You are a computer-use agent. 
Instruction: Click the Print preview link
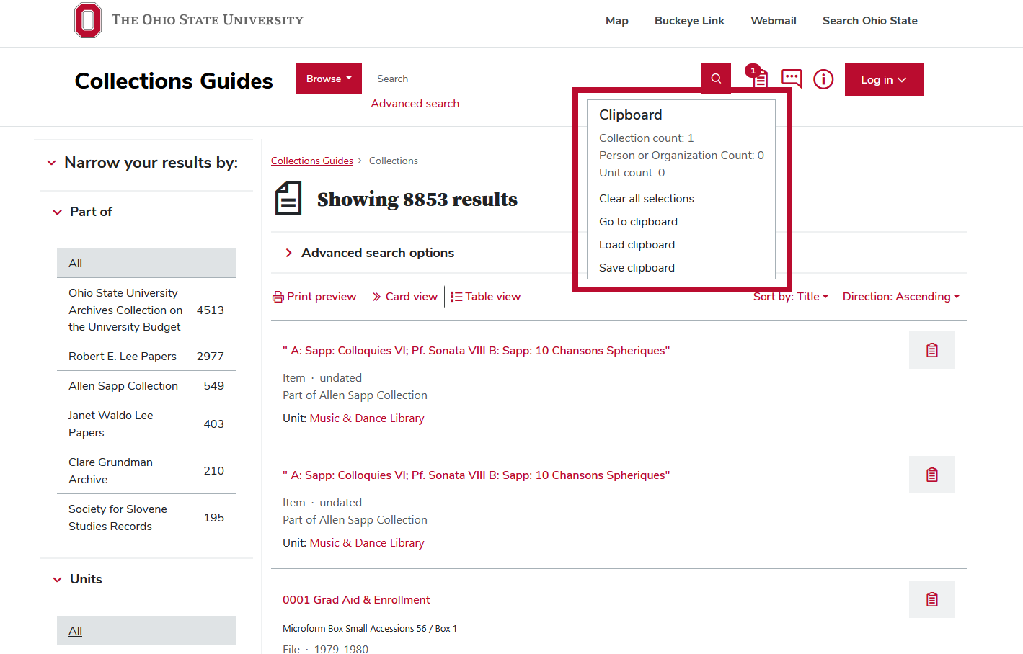[314, 297]
